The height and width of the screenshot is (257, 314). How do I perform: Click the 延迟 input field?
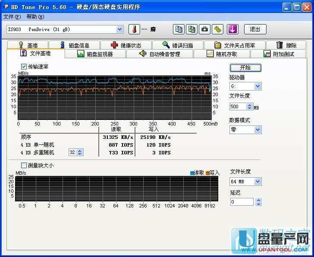click(x=242, y=202)
